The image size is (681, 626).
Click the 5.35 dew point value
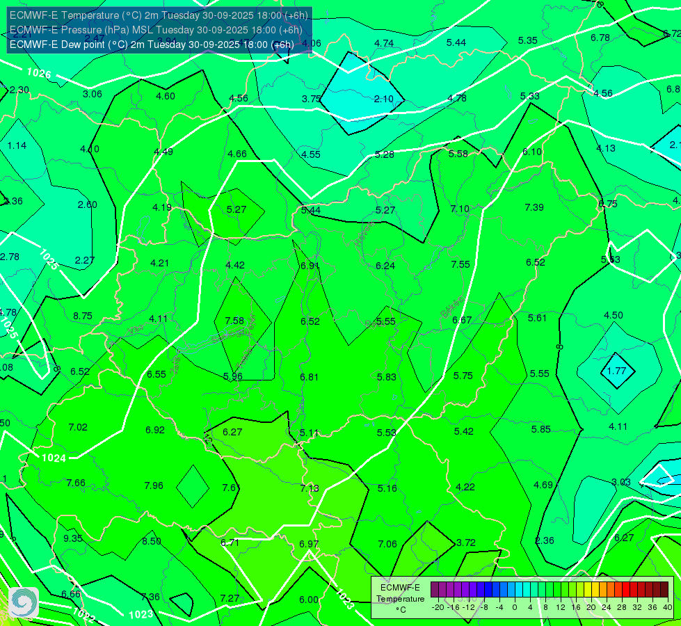click(x=528, y=40)
